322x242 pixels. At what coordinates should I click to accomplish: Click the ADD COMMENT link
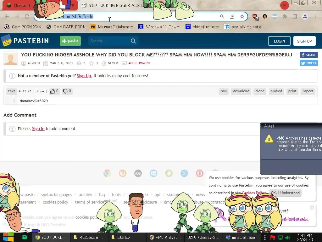click(x=139, y=63)
